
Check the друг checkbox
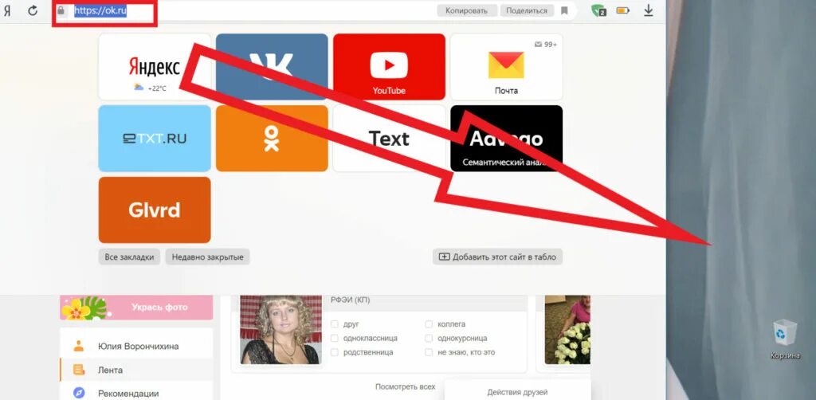tap(335, 324)
